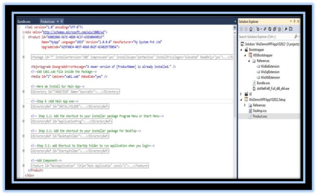Viewport: 317px width, 195px height.
Task: Collapse the Bootstrapper folder node
Action: click(x=241, y=50)
